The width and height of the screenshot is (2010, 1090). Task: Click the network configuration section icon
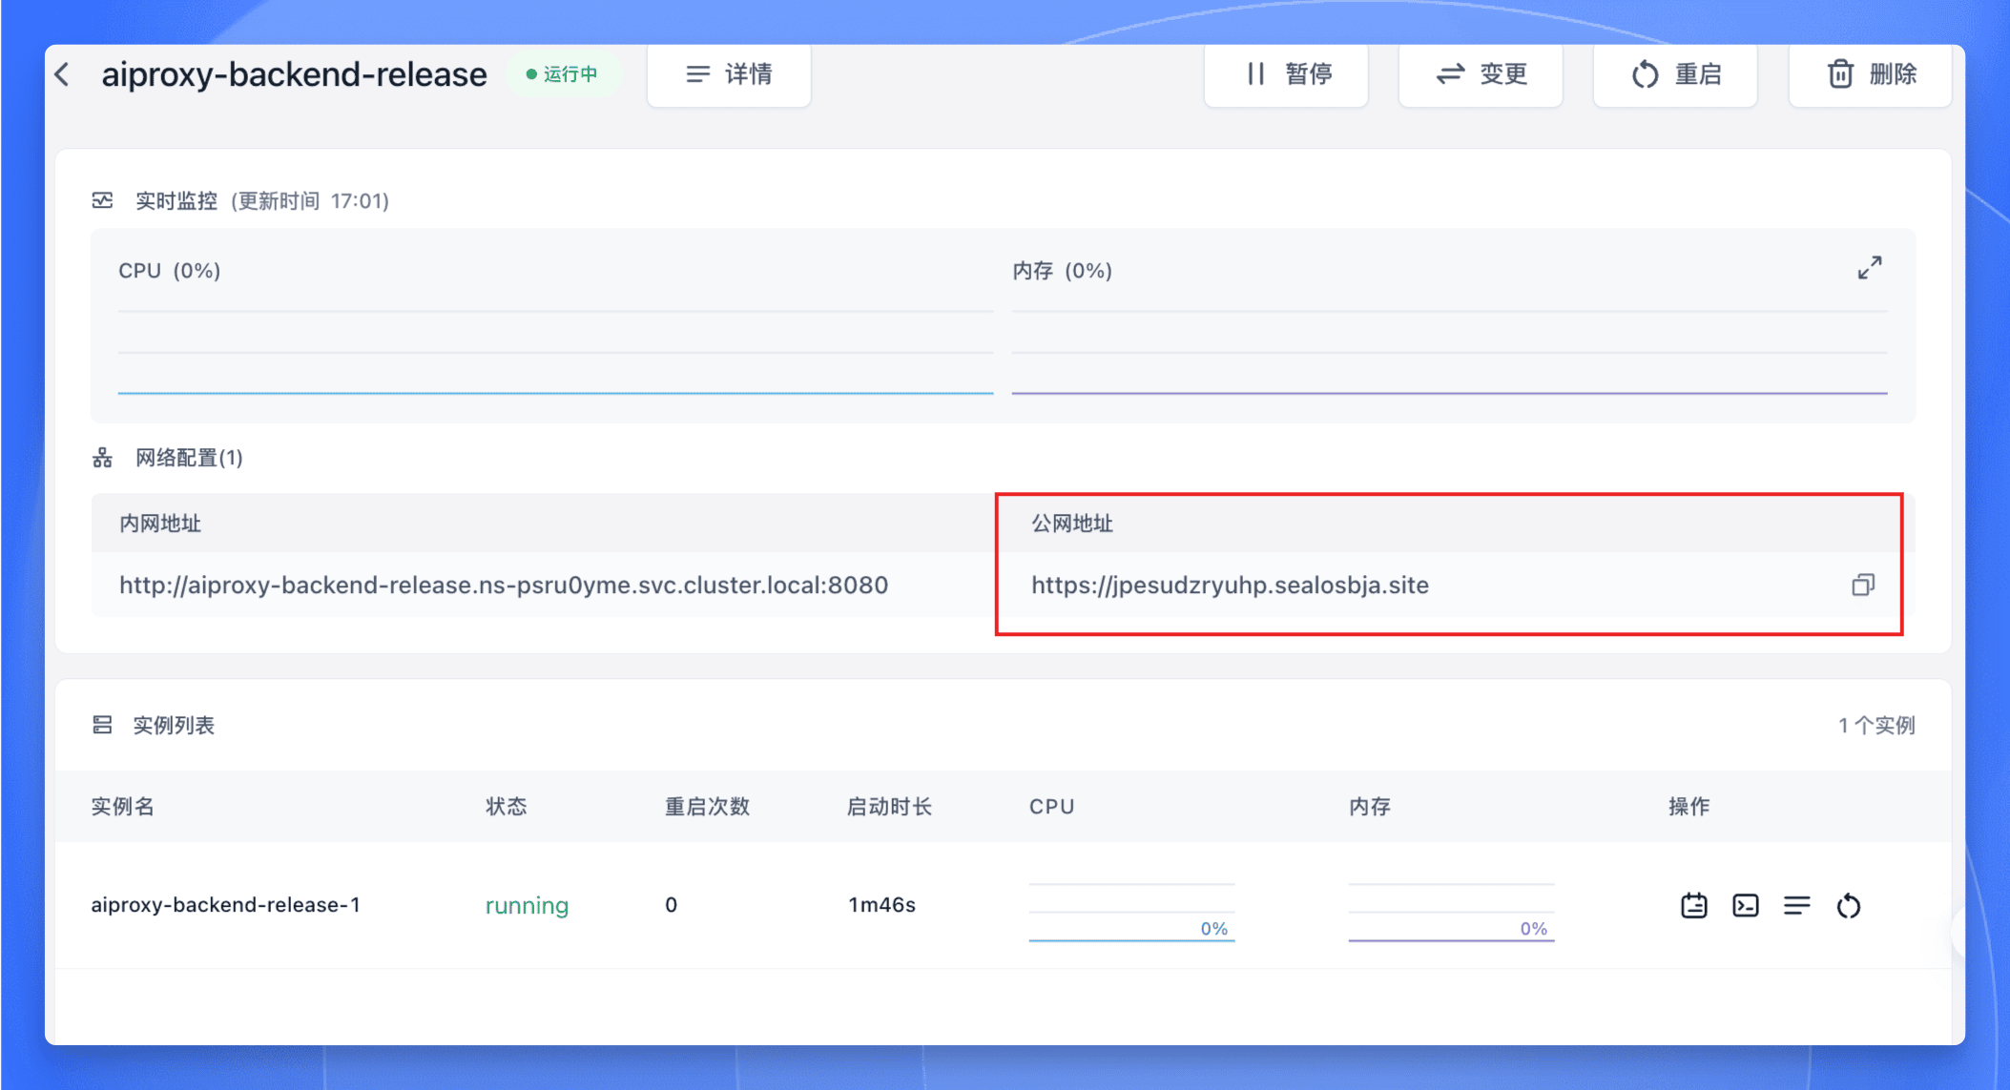tap(102, 457)
